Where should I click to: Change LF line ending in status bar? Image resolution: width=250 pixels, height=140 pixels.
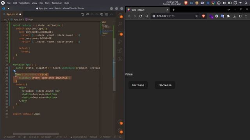(66, 137)
